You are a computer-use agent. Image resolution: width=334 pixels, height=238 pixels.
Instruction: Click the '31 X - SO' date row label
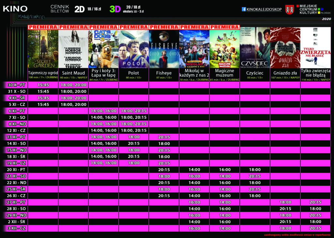coord(16,91)
